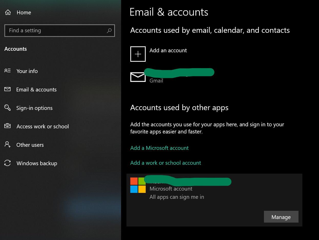Open Windows backup settings
319x240 pixels.
point(37,163)
